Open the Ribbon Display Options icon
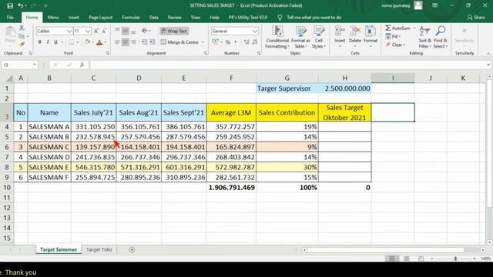493x277 pixels. (434, 5)
